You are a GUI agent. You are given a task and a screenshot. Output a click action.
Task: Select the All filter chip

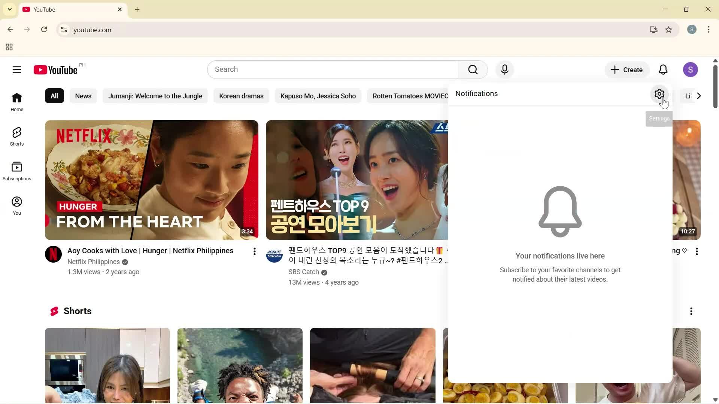(54, 96)
